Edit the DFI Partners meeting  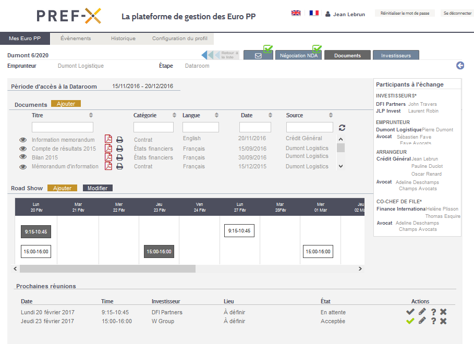422,311
